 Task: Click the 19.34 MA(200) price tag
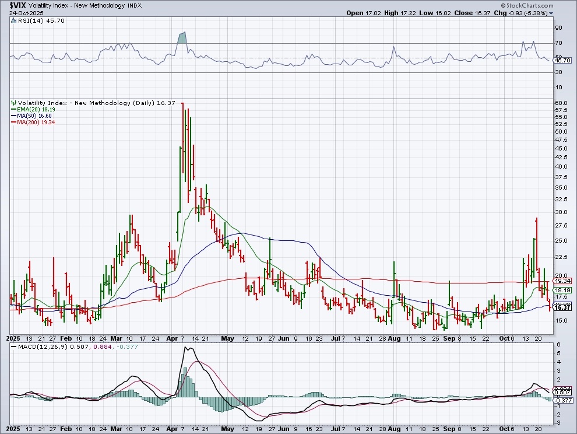pos(562,281)
